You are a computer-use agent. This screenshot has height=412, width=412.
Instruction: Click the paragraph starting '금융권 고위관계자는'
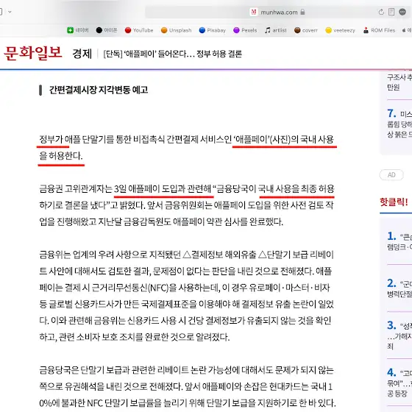click(x=187, y=205)
